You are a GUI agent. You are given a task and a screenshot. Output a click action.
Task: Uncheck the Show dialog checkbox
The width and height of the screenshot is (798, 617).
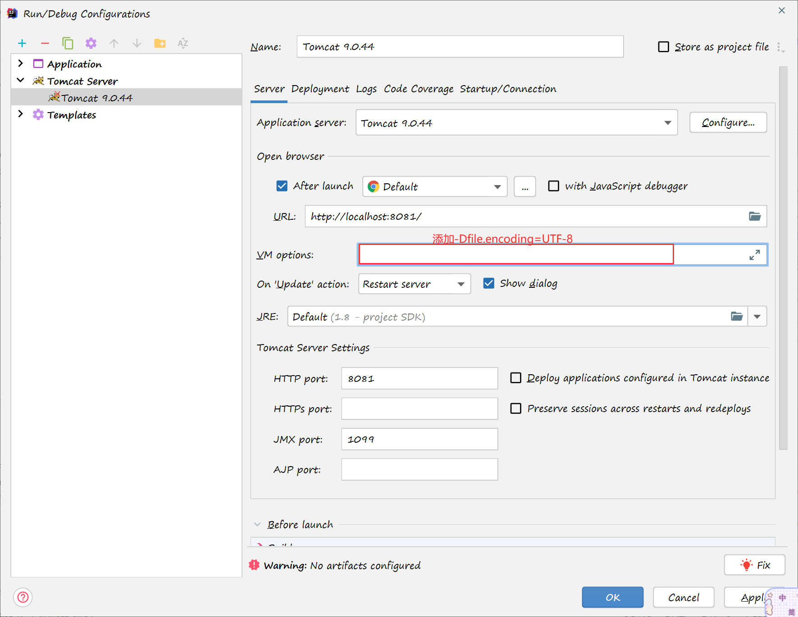point(488,283)
